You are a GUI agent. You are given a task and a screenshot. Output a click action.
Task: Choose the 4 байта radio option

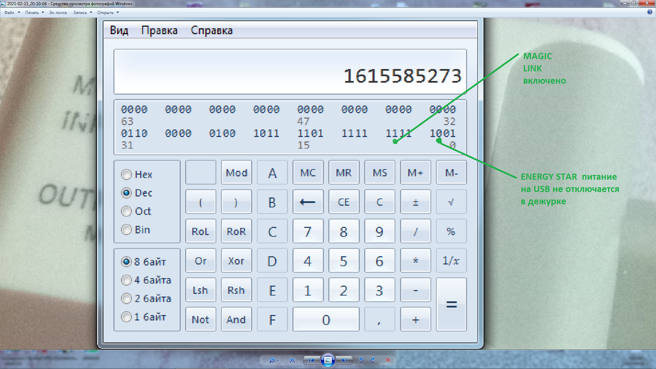[x=126, y=280]
